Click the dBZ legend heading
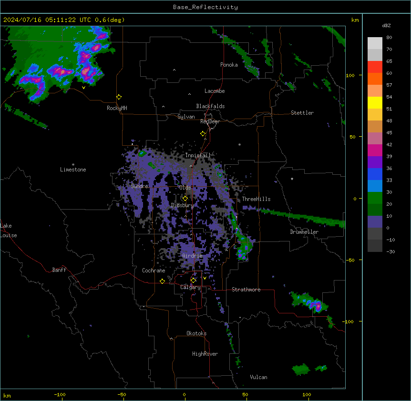This screenshot has height=401, width=411. coord(386,25)
